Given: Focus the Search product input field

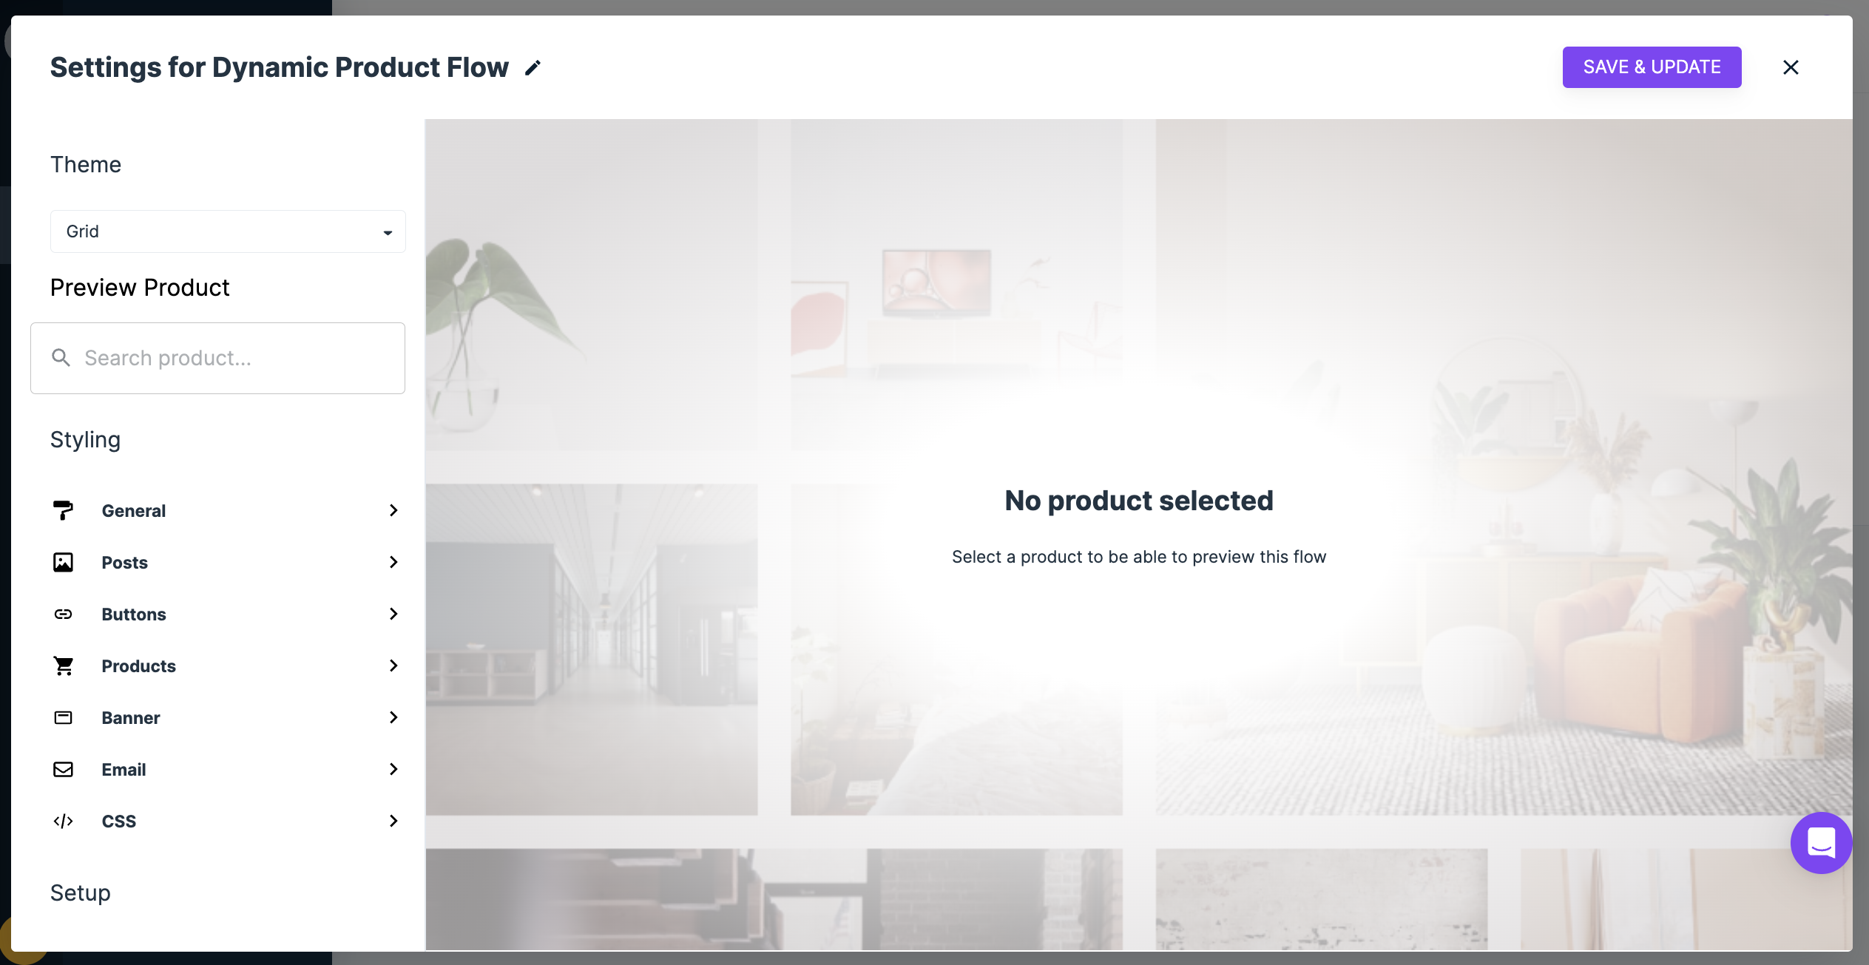Looking at the screenshot, I should 217,358.
